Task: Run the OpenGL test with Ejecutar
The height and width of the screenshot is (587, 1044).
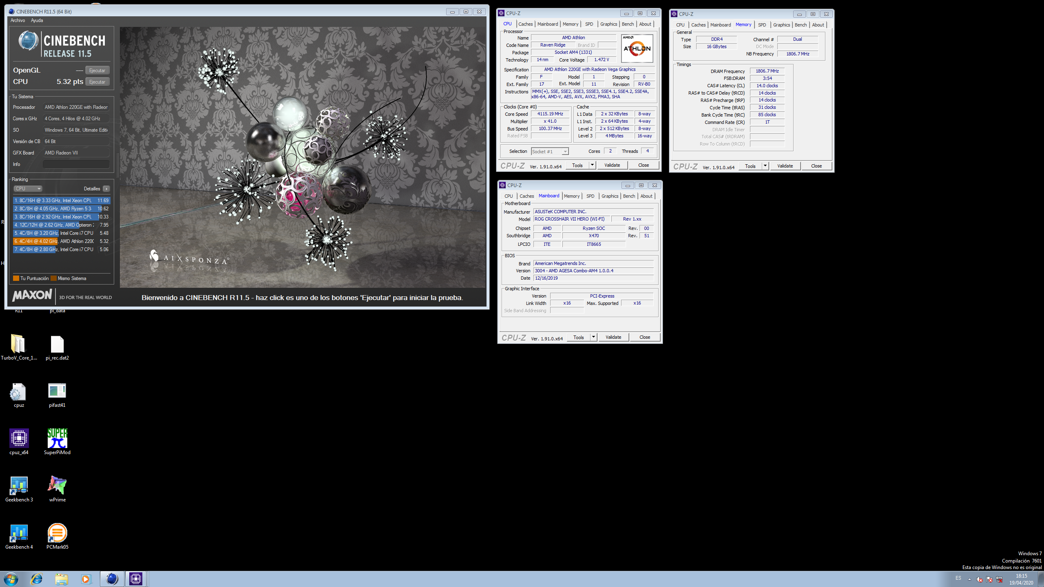Action: click(x=97, y=71)
